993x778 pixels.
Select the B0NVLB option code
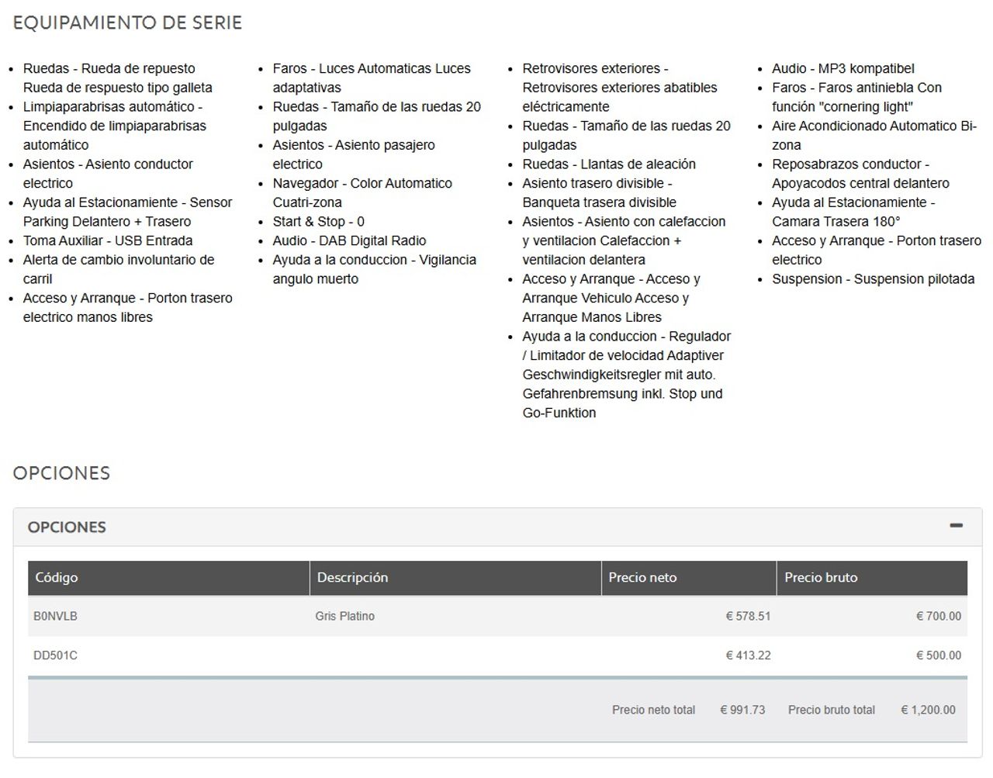[55, 617]
